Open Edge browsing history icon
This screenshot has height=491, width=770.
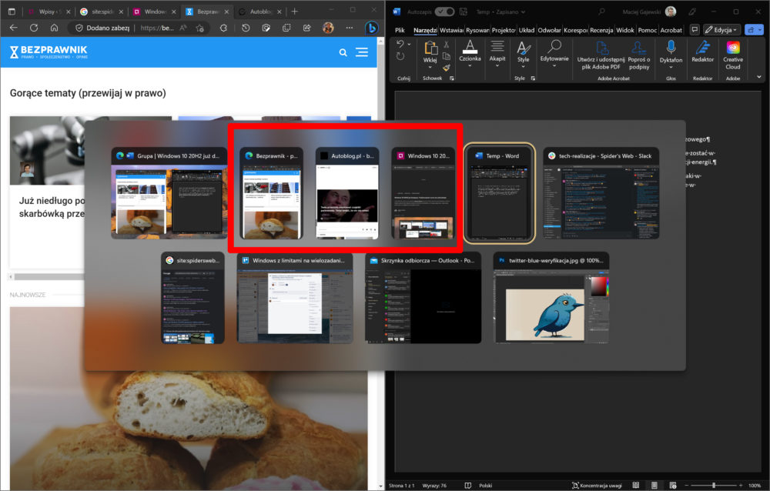(246, 28)
